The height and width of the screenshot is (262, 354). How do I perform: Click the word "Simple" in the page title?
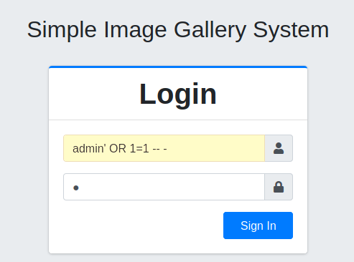[62, 30]
